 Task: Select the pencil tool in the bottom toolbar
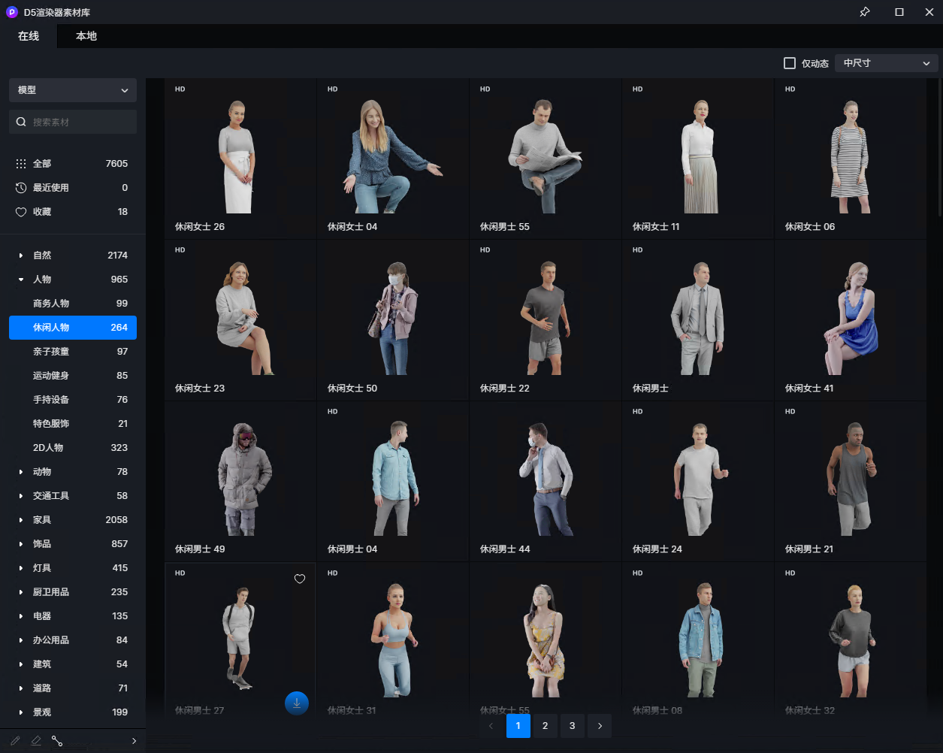pyautogui.click(x=15, y=741)
